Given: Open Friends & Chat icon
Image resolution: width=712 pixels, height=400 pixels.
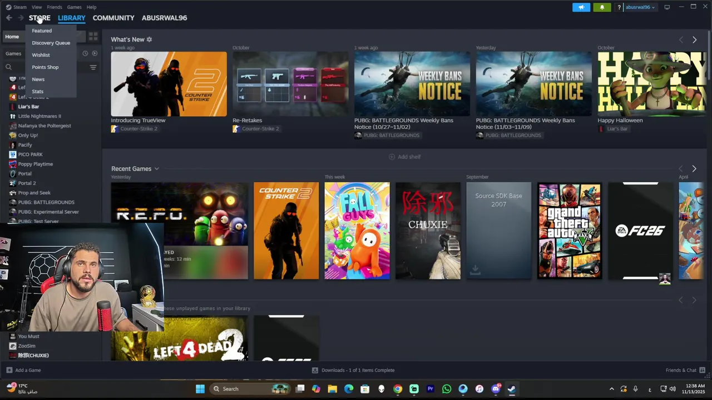Looking at the screenshot, I should [x=702, y=370].
